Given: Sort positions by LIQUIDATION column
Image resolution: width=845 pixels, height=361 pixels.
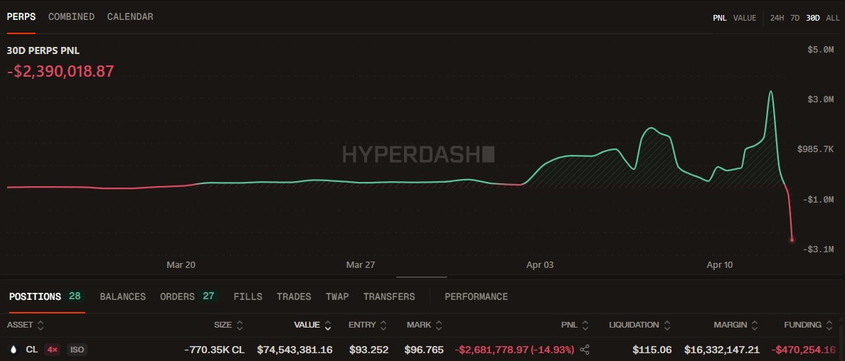Looking at the screenshot, I should pyautogui.click(x=639, y=325).
